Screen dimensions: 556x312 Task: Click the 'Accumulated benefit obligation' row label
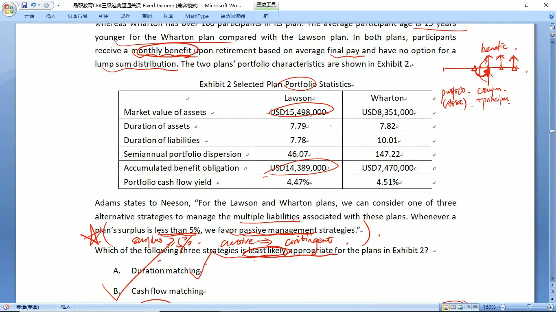tap(181, 168)
